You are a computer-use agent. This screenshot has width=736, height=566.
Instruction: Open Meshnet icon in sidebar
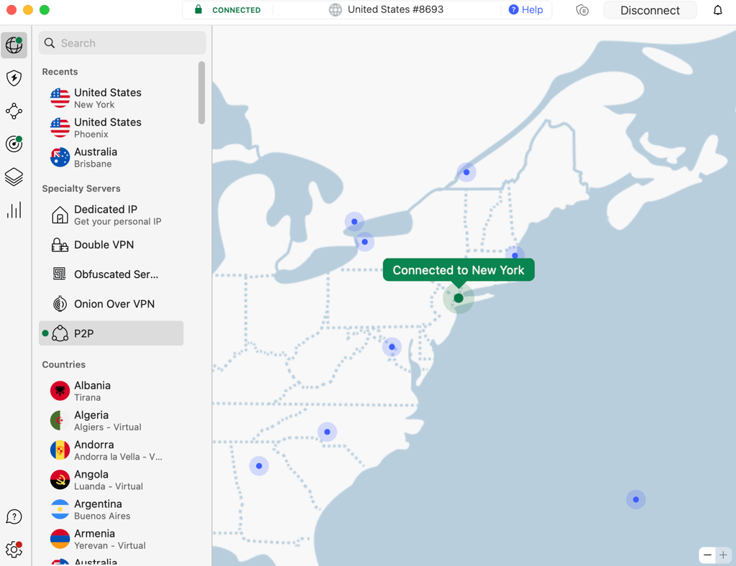click(x=14, y=111)
